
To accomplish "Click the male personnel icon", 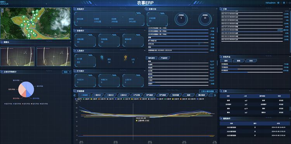I will coord(102,58).
